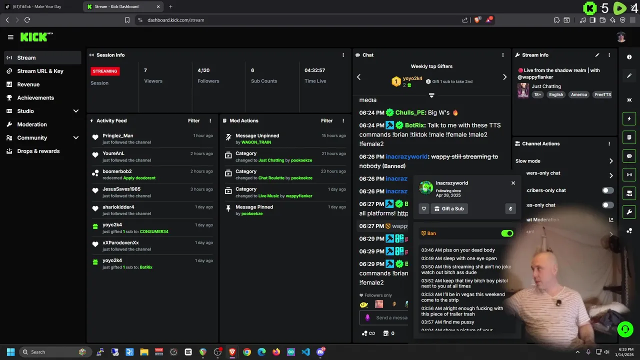Click the share icon in address bar

coord(465,20)
